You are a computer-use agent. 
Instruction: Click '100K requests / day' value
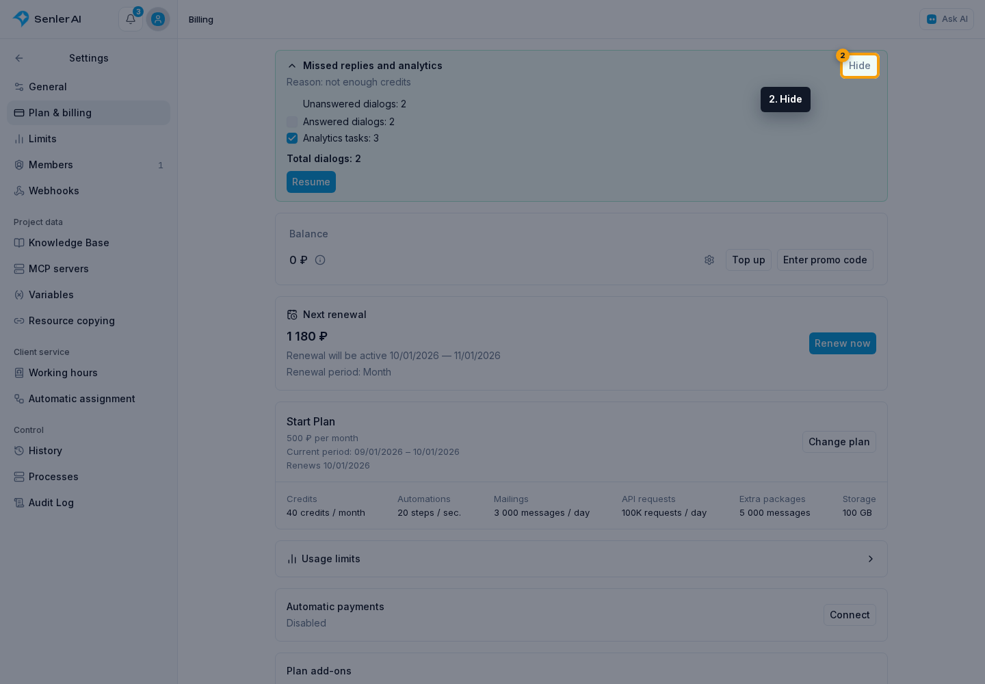coord(664,513)
